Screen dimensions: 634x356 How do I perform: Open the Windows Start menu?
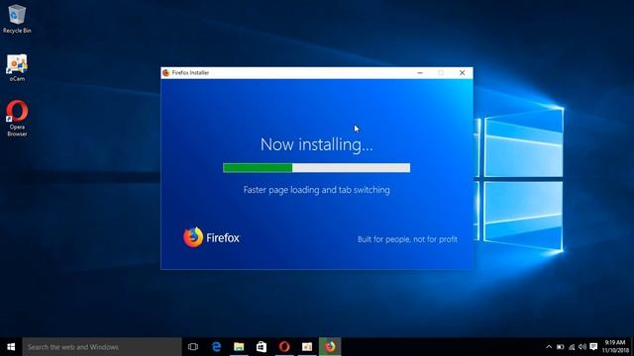[x=11, y=347]
